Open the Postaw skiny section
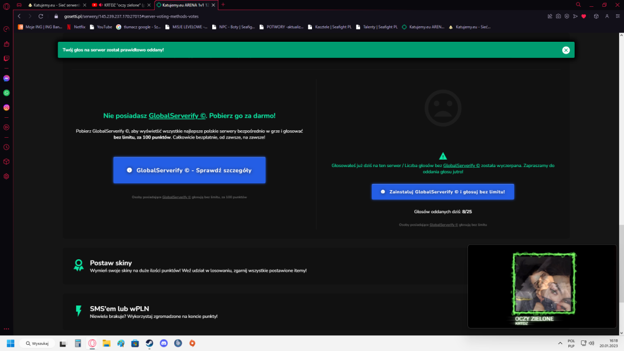This screenshot has width=624, height=351. click(x=265, y=266)
